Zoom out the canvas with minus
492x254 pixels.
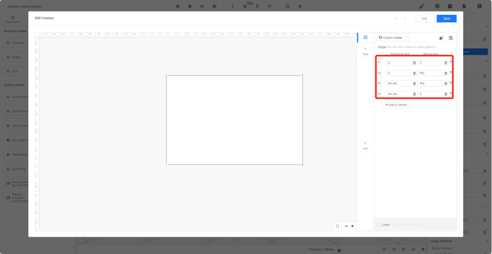pos(346,226)
